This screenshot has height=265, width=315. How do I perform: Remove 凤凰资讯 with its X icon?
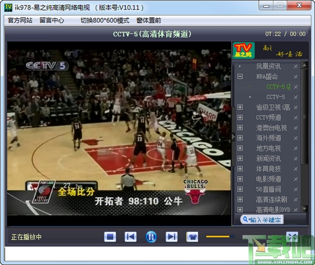296,66
